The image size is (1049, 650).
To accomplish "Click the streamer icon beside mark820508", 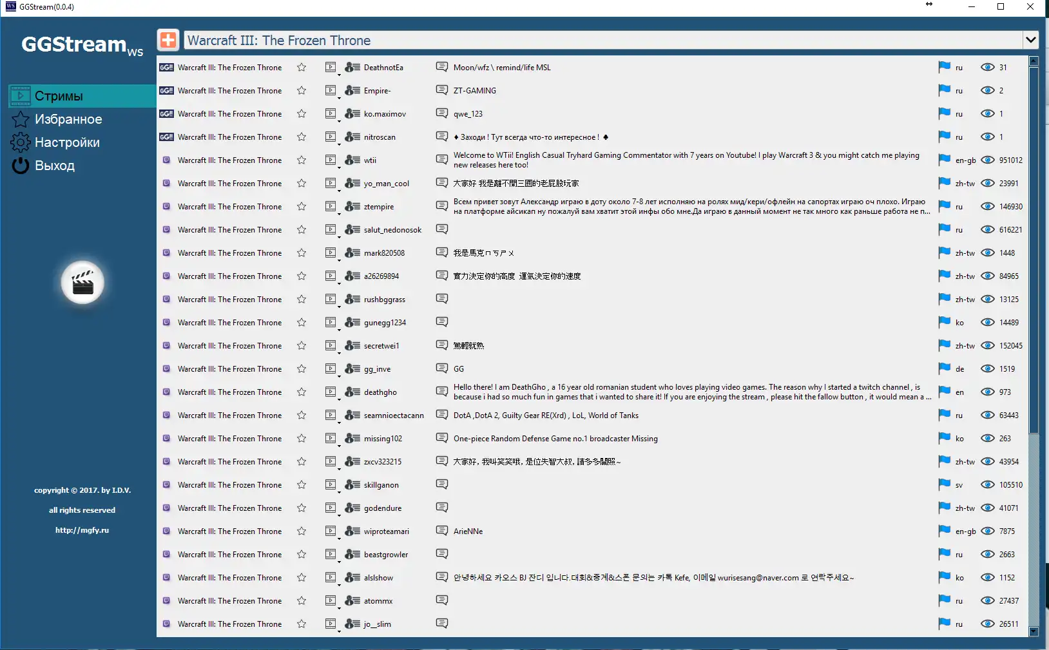I will (x=352, y=253).
